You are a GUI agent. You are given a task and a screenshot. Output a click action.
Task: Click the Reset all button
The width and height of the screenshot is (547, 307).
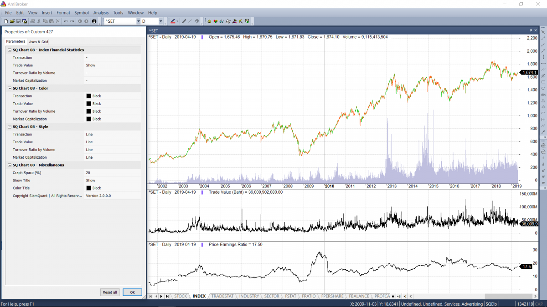pyautogui.click(x=109, y=292)
